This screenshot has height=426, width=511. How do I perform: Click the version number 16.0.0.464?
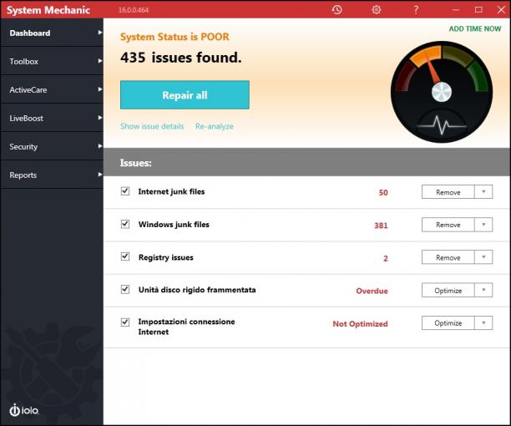tap(134, 10)
